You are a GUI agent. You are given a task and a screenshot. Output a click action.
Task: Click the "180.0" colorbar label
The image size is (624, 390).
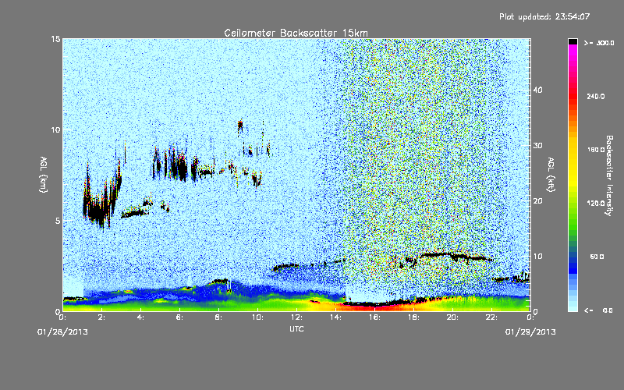pos(596,150)
